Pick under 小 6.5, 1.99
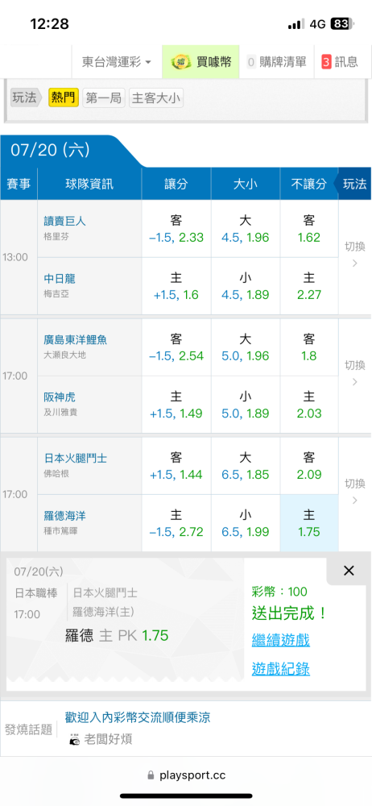This screenshot has width=372, height=806. click(x=246, y=523)
